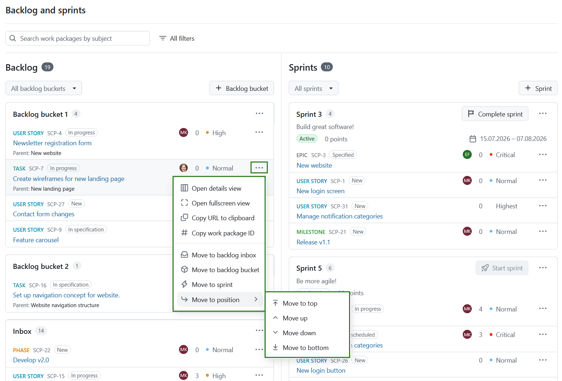Open Develop v2.0 link
Screen dimensions: 562x381
31,360
